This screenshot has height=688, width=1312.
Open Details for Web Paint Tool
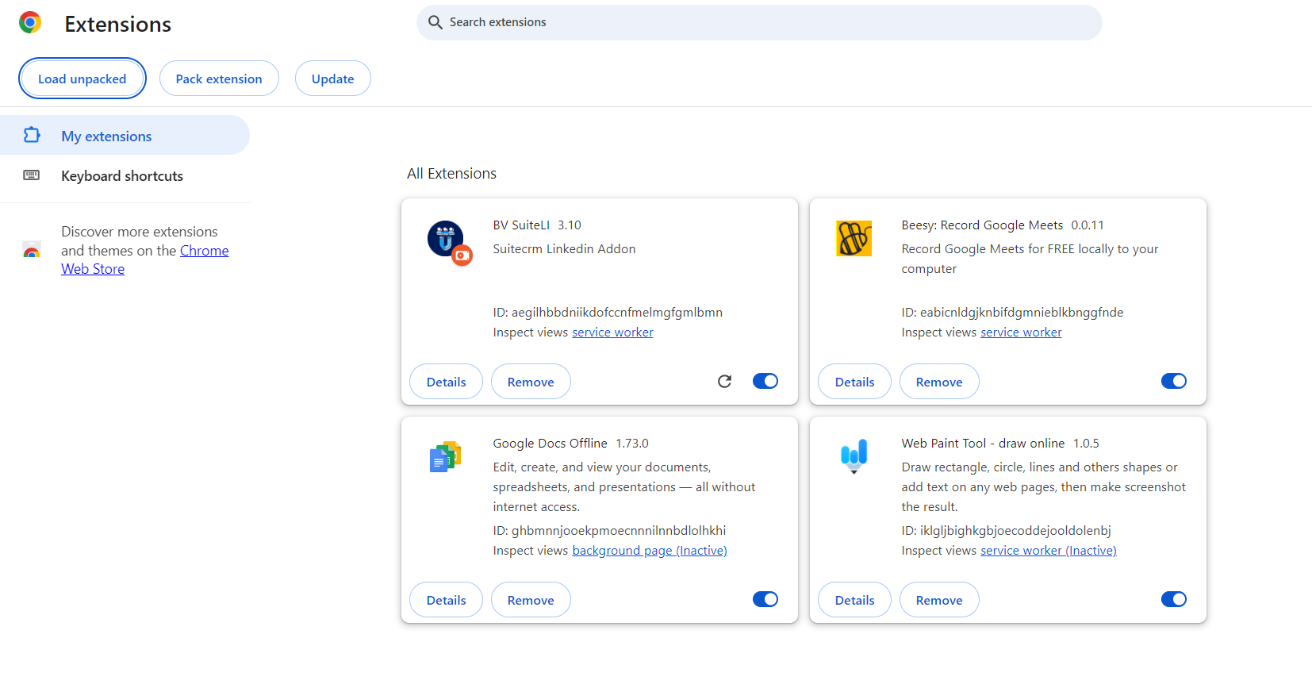point(854,600)
